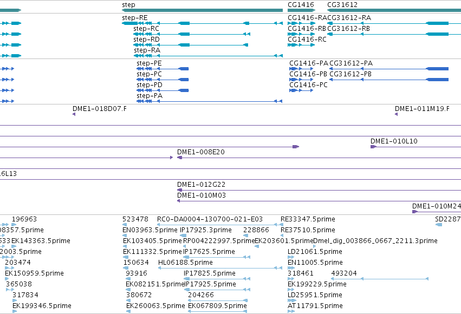Click the EK199229.5prime EST label
Screen dimensions: 461x314
click(x=317, y=284)
